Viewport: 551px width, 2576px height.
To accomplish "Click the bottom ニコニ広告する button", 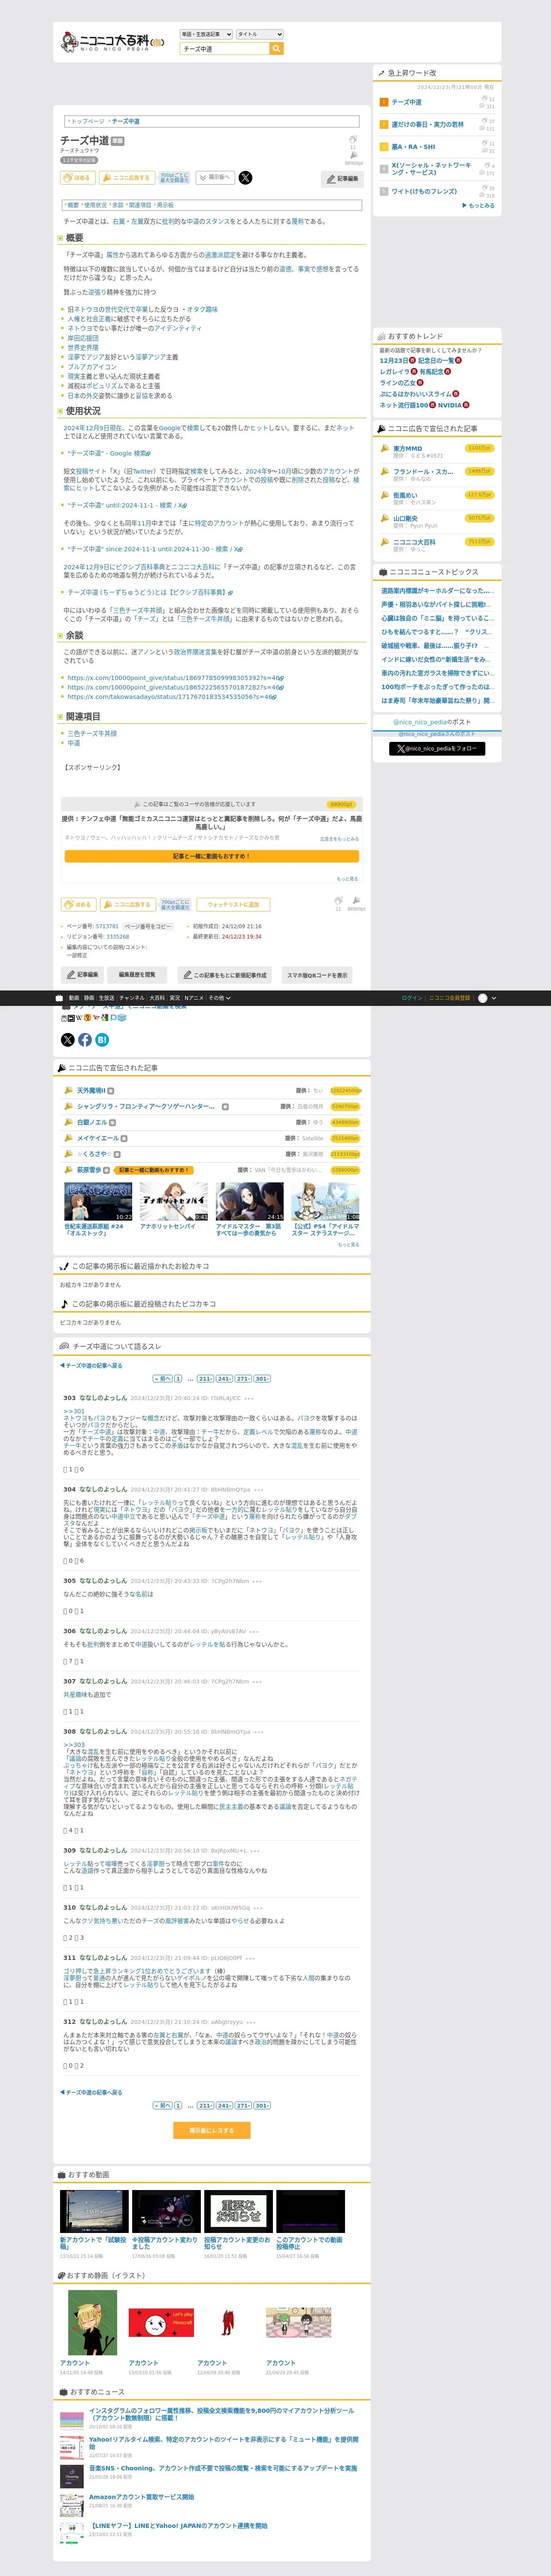I will coord(127,904).
